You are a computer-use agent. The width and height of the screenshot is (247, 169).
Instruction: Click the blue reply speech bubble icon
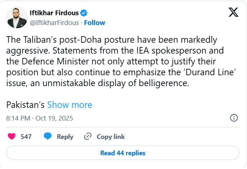[47, 136]
